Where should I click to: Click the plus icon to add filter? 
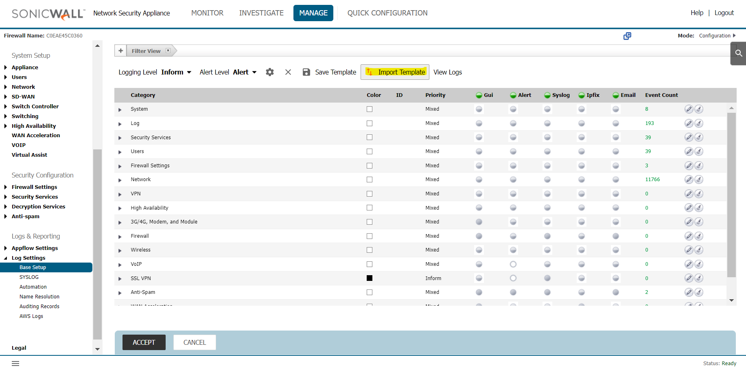(x=120, y=51)
